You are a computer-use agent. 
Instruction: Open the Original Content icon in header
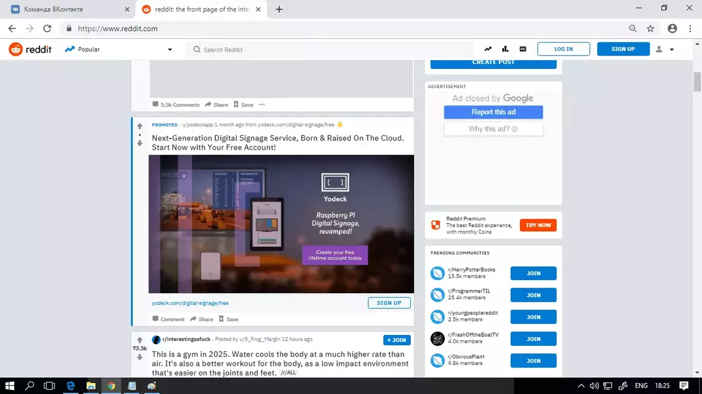(522, 49)
